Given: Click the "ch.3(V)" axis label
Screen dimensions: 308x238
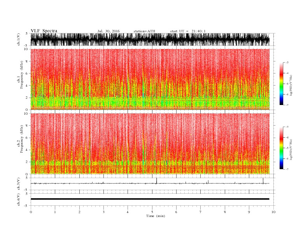Looking at the screenshot, I should click(x=19, y=184).
